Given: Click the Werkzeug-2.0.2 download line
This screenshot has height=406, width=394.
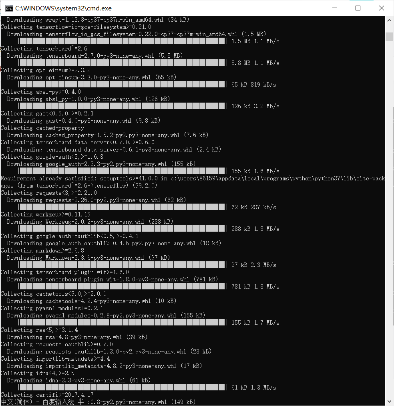Looking at the screenshot, I should 90,222.
